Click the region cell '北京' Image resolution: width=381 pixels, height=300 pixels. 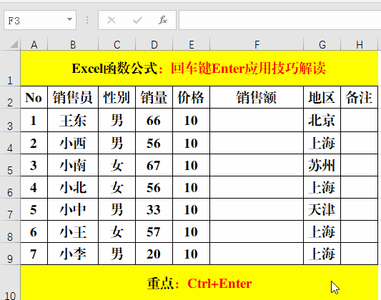click(322, 120)
